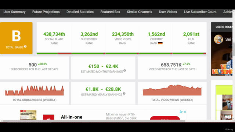Open the AdChoices info icon
The image size is (235, 132).
tap(181, 112)
